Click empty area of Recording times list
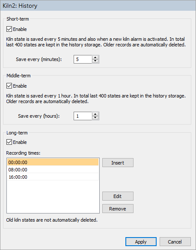This screenshot has width=196, height=250. coord(53,197)
